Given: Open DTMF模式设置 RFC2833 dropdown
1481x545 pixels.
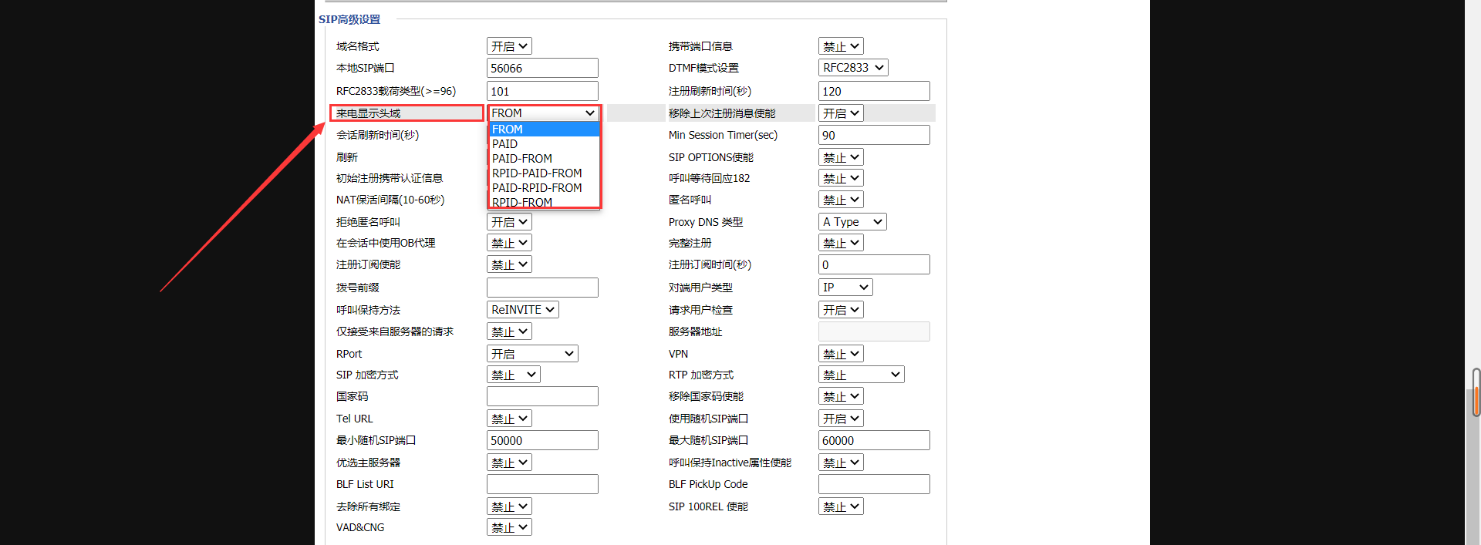Looking at the screenshot, I should (852, 68).
